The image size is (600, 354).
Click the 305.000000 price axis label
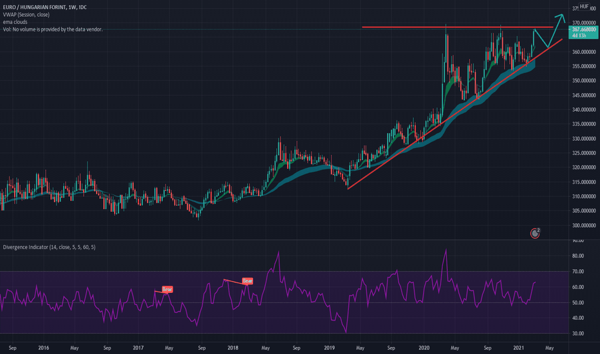pyautogui.click(x=584, y=211)
